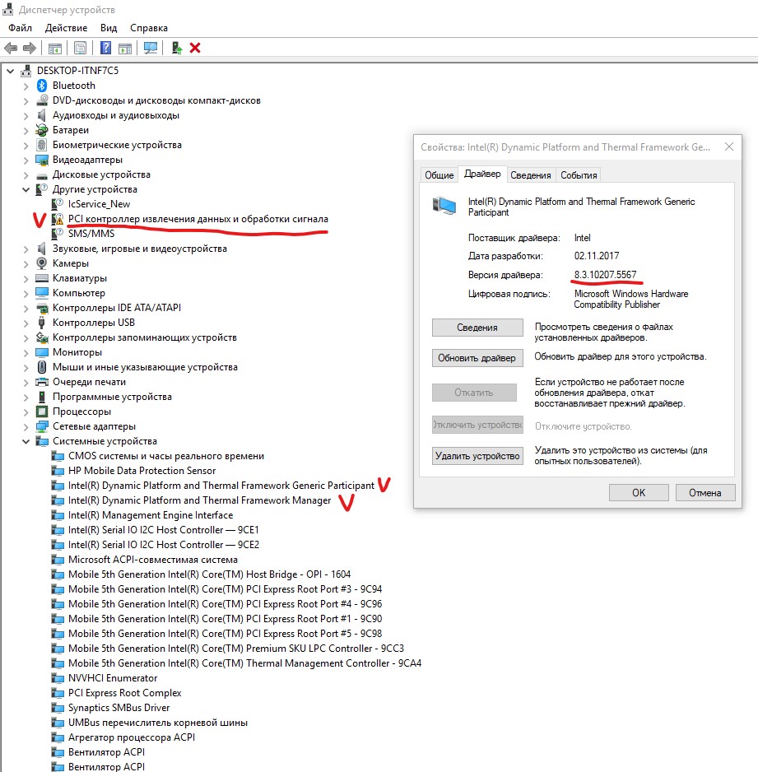Select Premium SKU LPC Controller - 9CC3
Screen dimensions: 758x772
coord(236,649)
